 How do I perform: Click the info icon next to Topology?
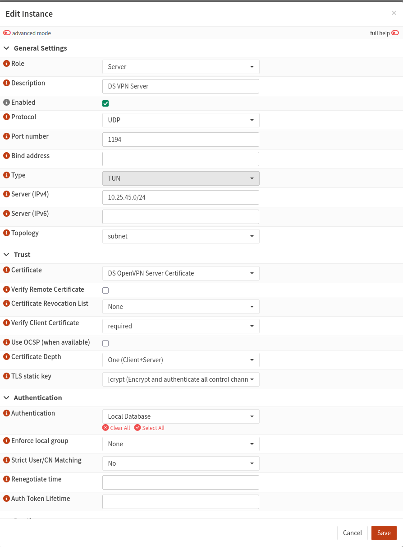6,233
